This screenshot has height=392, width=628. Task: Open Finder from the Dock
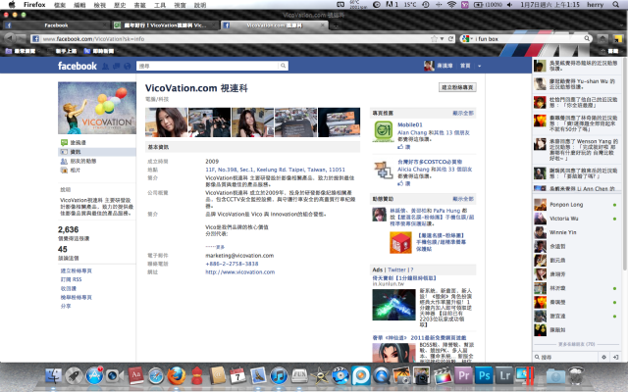point(52,376)
